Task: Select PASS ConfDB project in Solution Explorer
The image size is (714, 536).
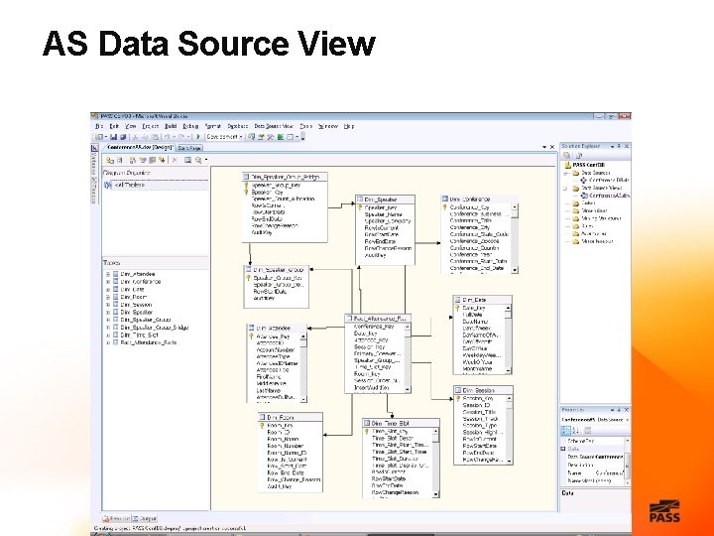Action: (588, 165)
